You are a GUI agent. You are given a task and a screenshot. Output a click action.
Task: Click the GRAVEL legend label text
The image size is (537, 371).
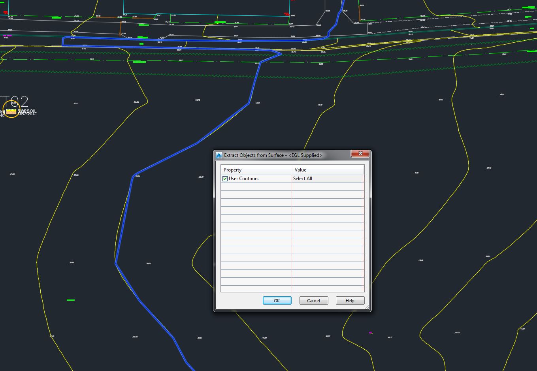click(26, 115)
